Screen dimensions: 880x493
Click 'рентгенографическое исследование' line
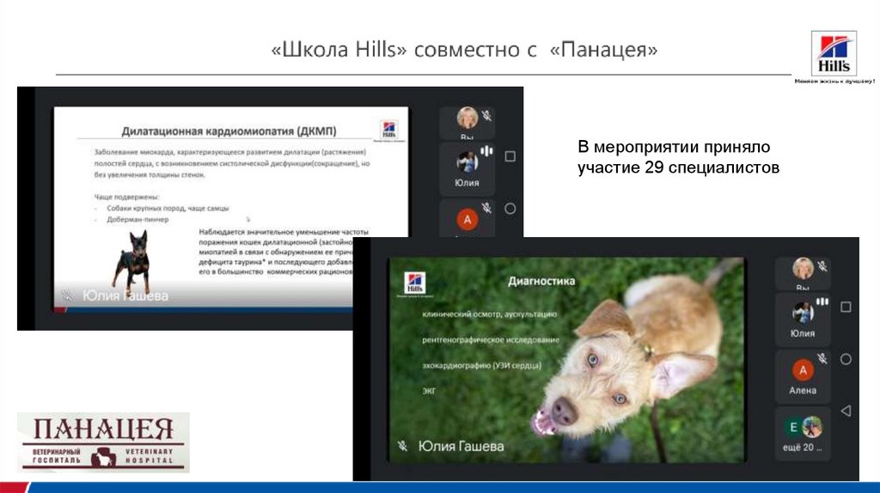[x=491, y=340]
